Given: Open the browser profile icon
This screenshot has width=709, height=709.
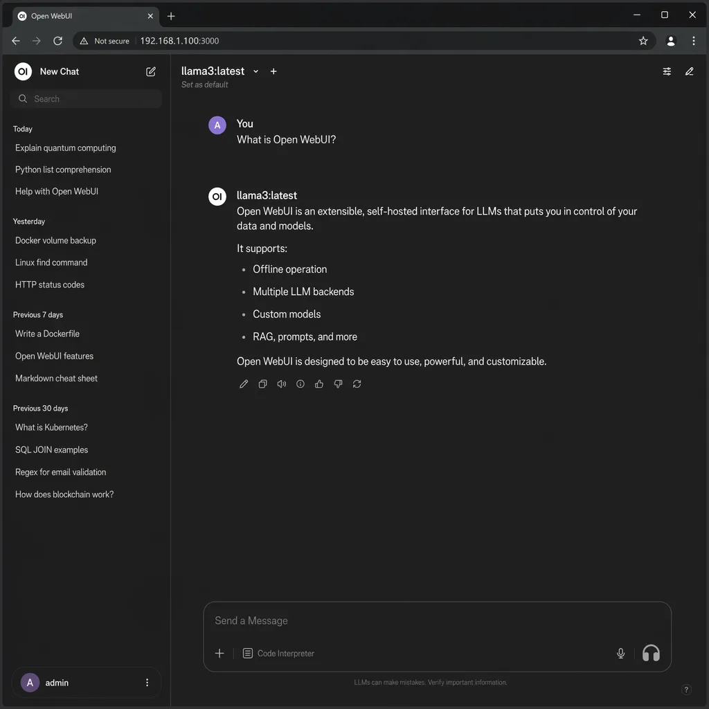Looking at the screenshot, I should tap(670, 41).
